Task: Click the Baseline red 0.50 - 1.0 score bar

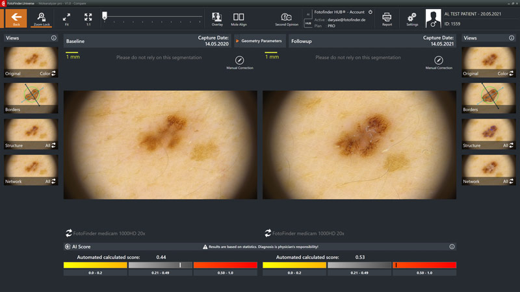Action: (x=225, y=265)
